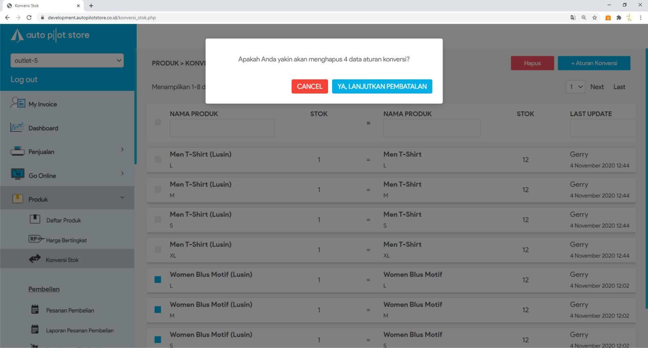Click the Penjualan cash register icon
The width and height of the screenshot is (648, 348).
[x=17, y=152]
